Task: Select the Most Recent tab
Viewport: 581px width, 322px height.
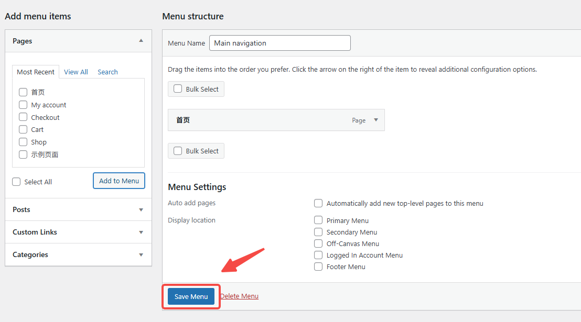Action: [36, 72]
